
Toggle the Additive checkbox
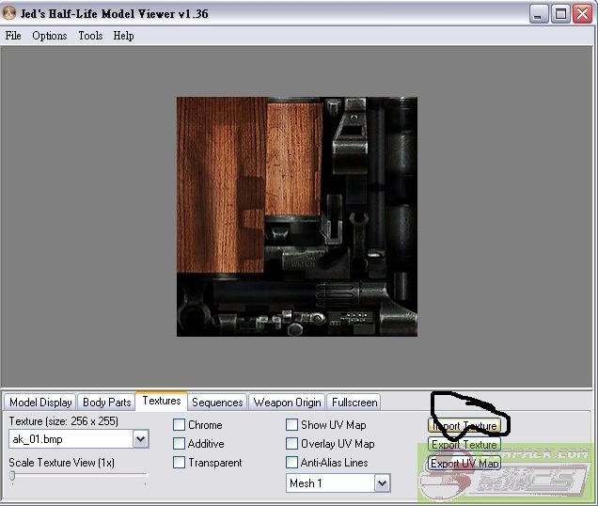pyautogui.click(x=180, y=444)
